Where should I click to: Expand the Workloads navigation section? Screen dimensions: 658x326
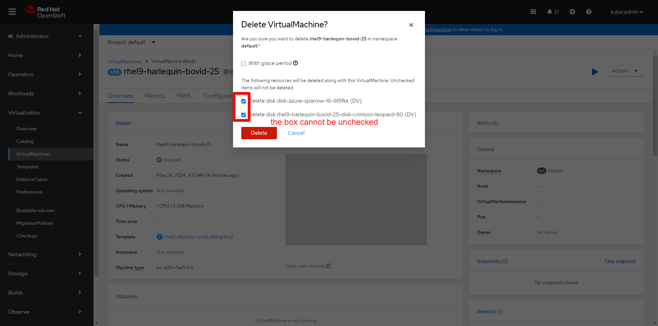[x=47, y=94]
